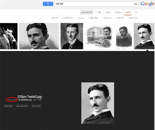The width and height of the screenshot is (155, 130).
Task: Open search by image camera icon
Action: click(x=62, y=4)
